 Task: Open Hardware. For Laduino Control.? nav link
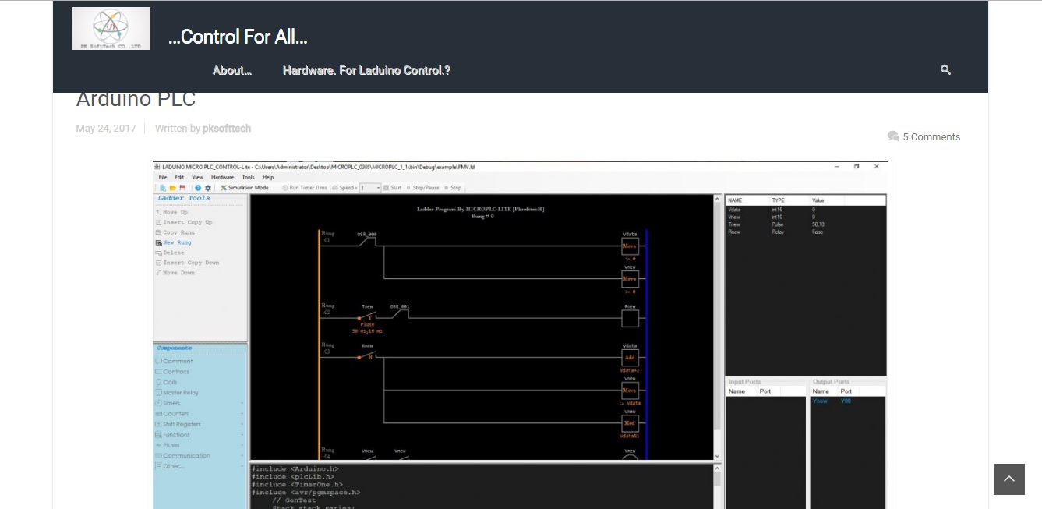click(x=366, y=70)
